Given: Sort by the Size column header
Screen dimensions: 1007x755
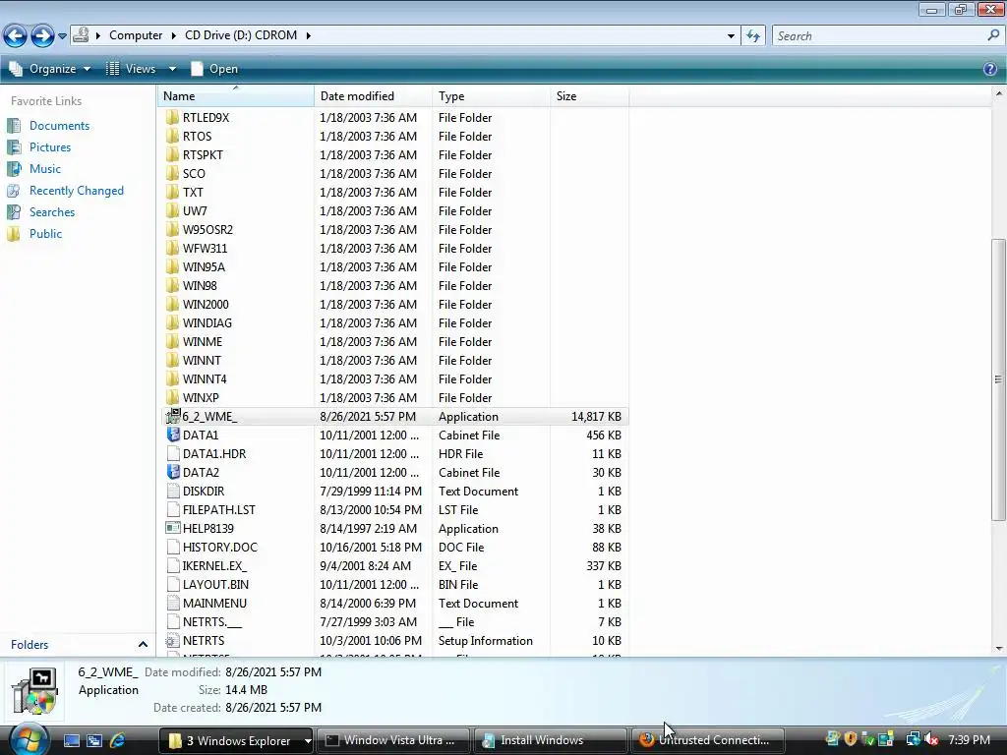Looking at the screenshot, I should pos(590,95).
